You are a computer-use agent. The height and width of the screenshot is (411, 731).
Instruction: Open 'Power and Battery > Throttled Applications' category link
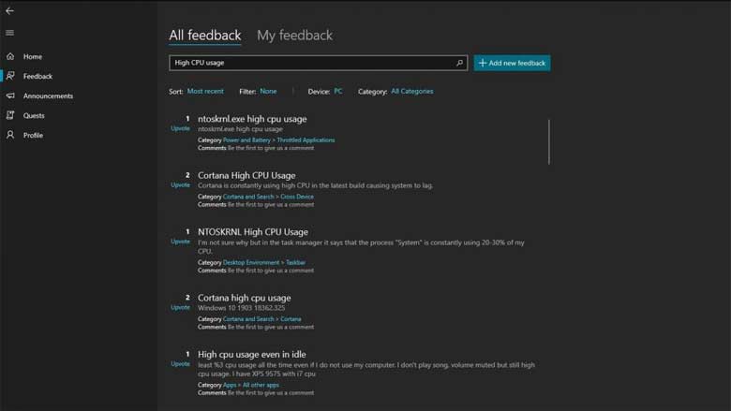pos(278,140)
